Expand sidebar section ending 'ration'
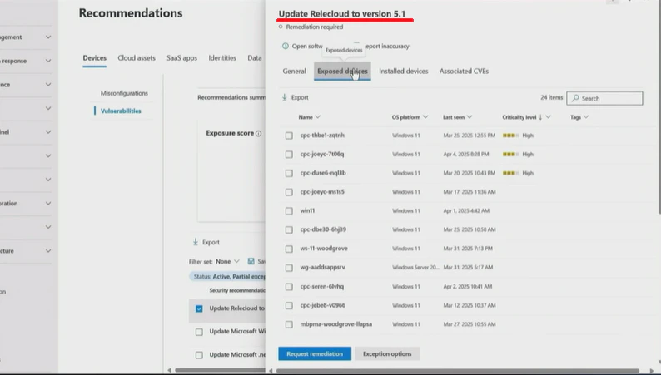661x375 pixels. [x=48, y=203]
